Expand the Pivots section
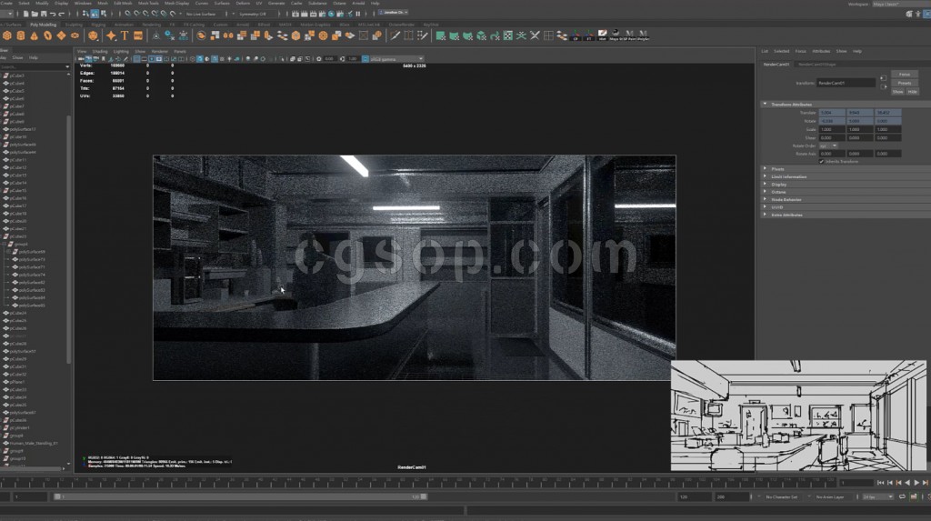Viewport: 931px width, 521px height. tap(765, 169)
